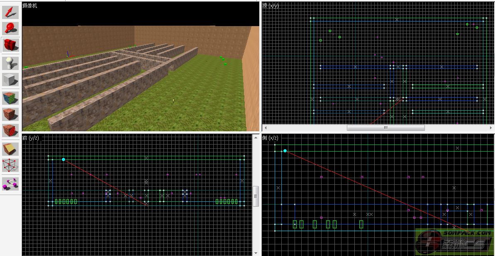The width and height of the screenshot is (495, 256).
Task: Select the Path tool with purple nodes
Action: (x=11, y=183)
